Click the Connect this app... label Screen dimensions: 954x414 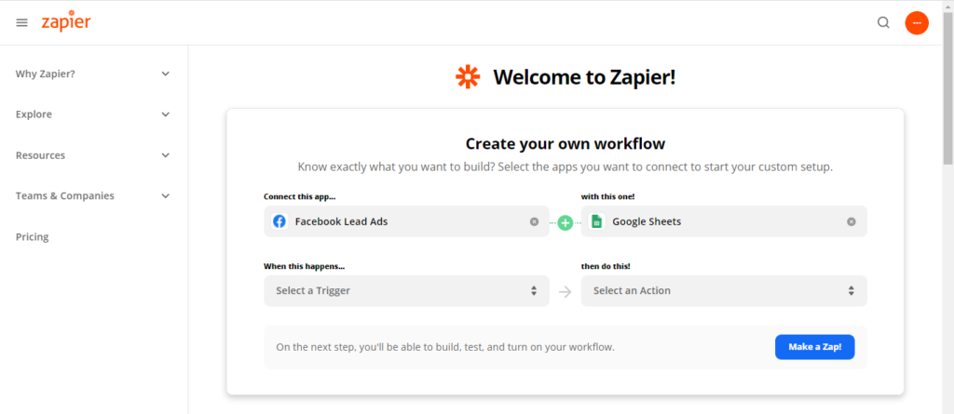click(300, 196)
